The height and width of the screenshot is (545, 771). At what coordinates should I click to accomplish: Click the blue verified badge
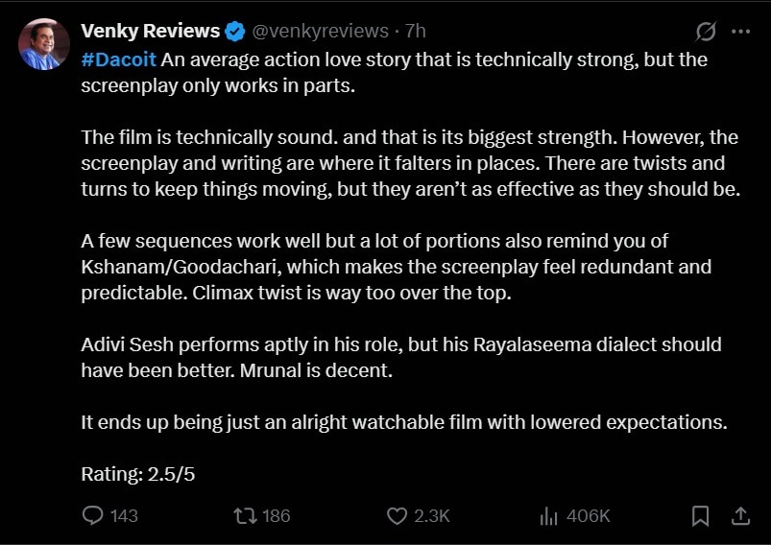click(235, 33)
